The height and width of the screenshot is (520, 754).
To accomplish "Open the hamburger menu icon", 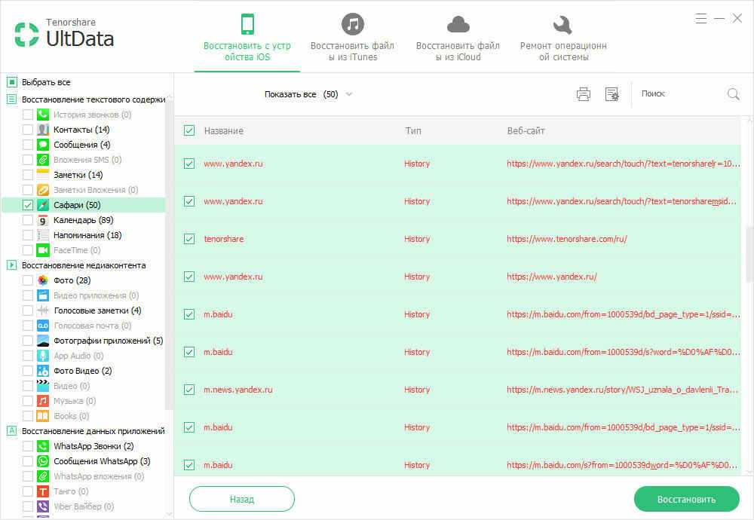I will tap(701, 18).
